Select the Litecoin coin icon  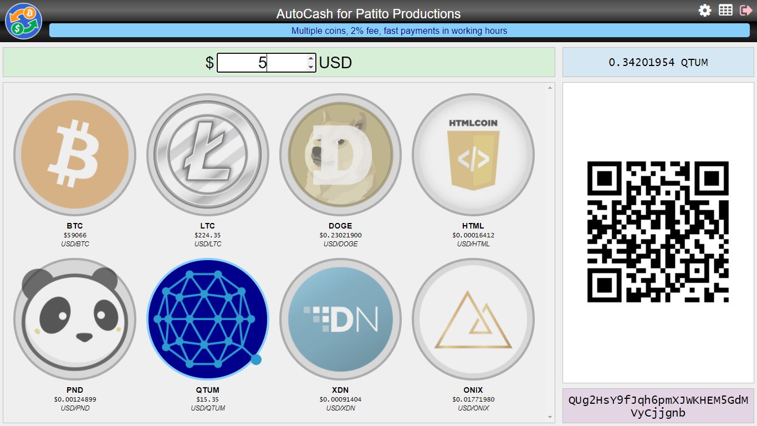[x=208, y=155]
